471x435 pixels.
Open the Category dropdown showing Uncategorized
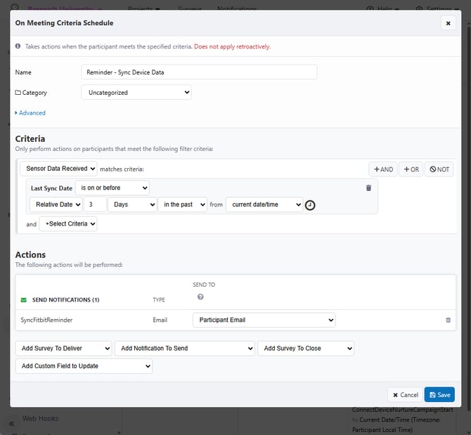tap(136, 92)
